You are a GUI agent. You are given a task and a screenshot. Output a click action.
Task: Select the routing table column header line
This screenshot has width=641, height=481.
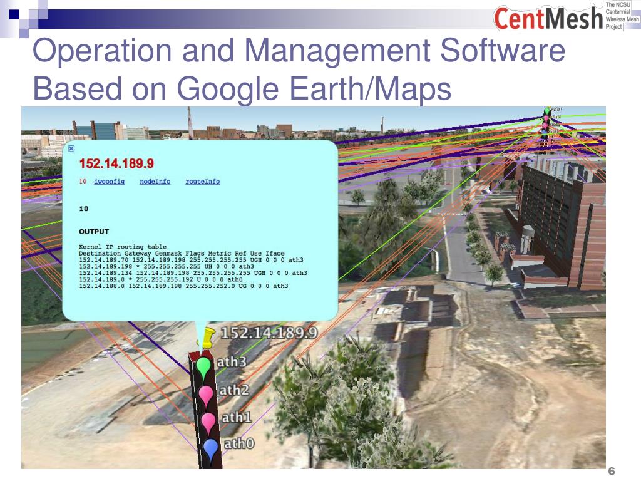tap(182, 253)
